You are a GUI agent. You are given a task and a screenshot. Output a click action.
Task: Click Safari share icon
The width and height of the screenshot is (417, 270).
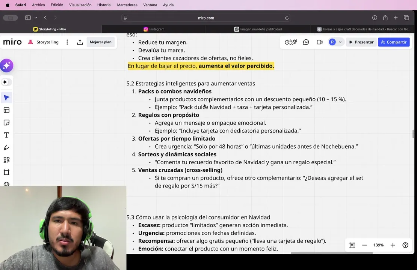[385, 18]
